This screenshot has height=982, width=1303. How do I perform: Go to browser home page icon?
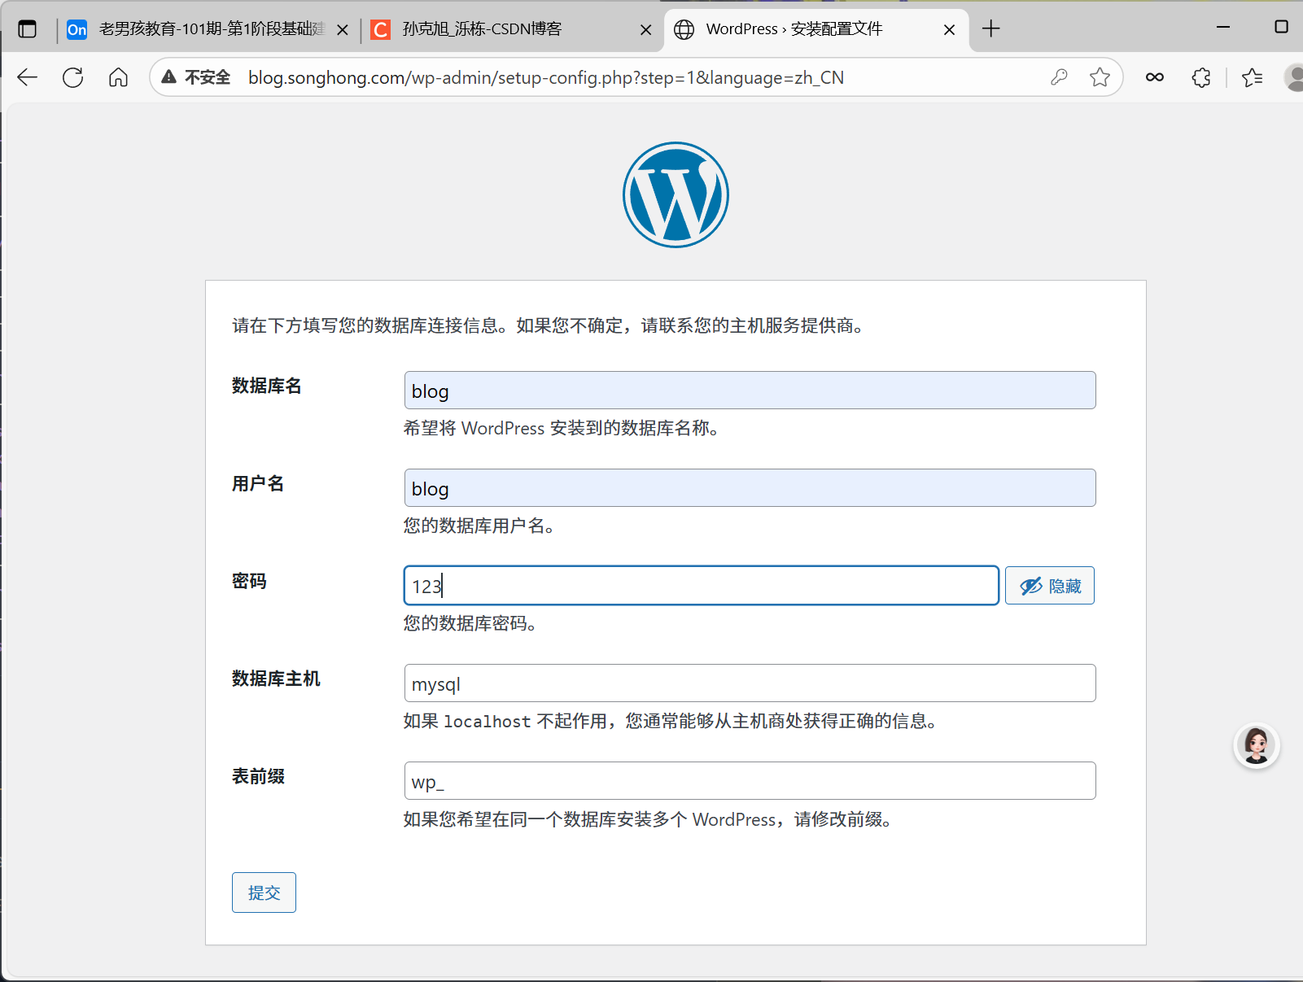(119, 77)
